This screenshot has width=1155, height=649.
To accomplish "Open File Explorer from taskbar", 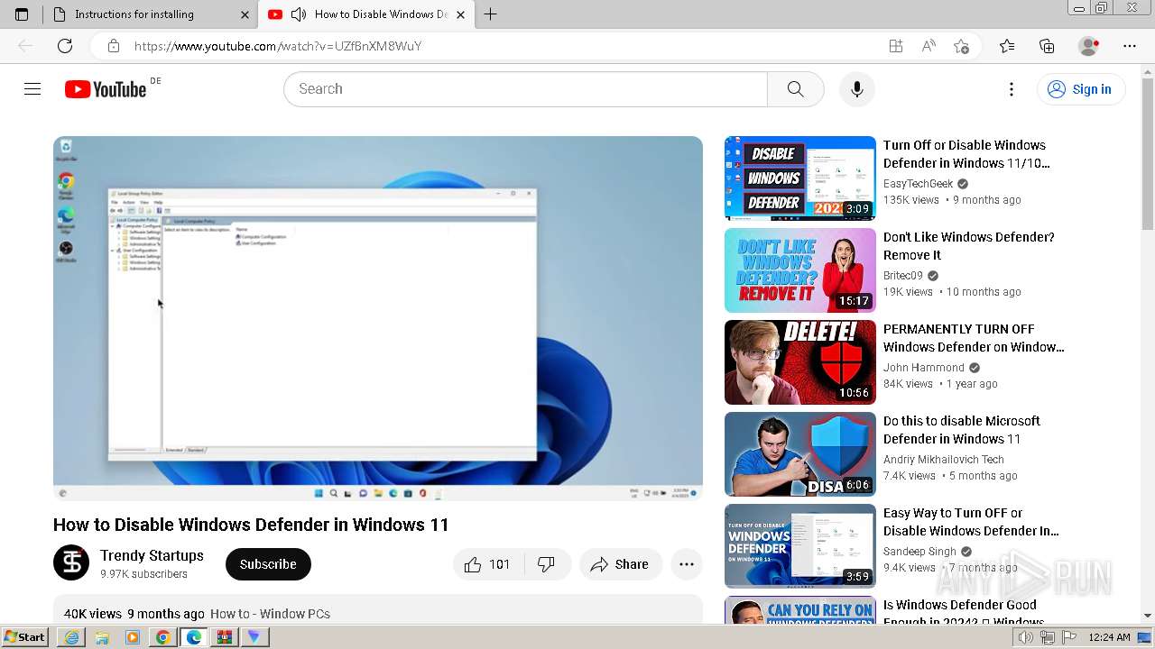I will coord(102,637).
